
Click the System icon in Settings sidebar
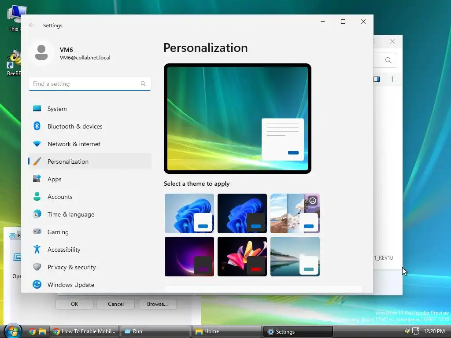pyautogui.click(x=37, y=109)
